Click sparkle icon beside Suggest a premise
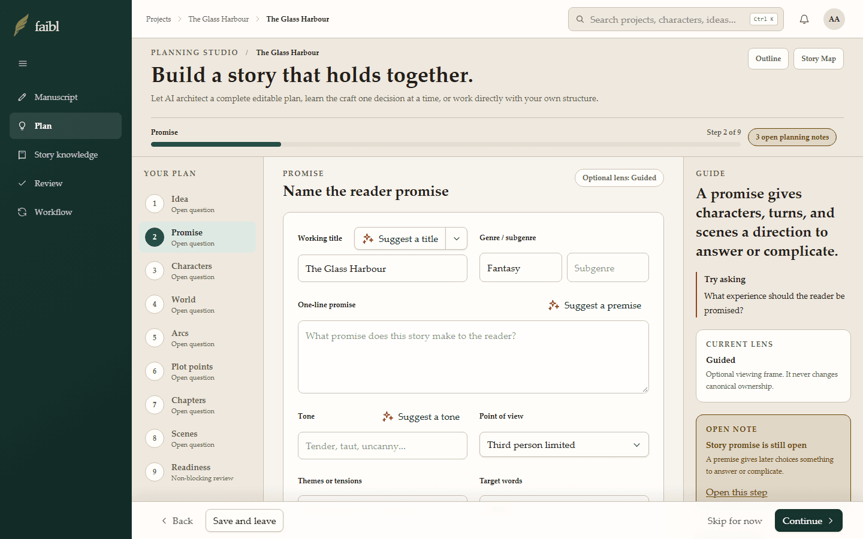The image size is (863, 539). point(554,305)
